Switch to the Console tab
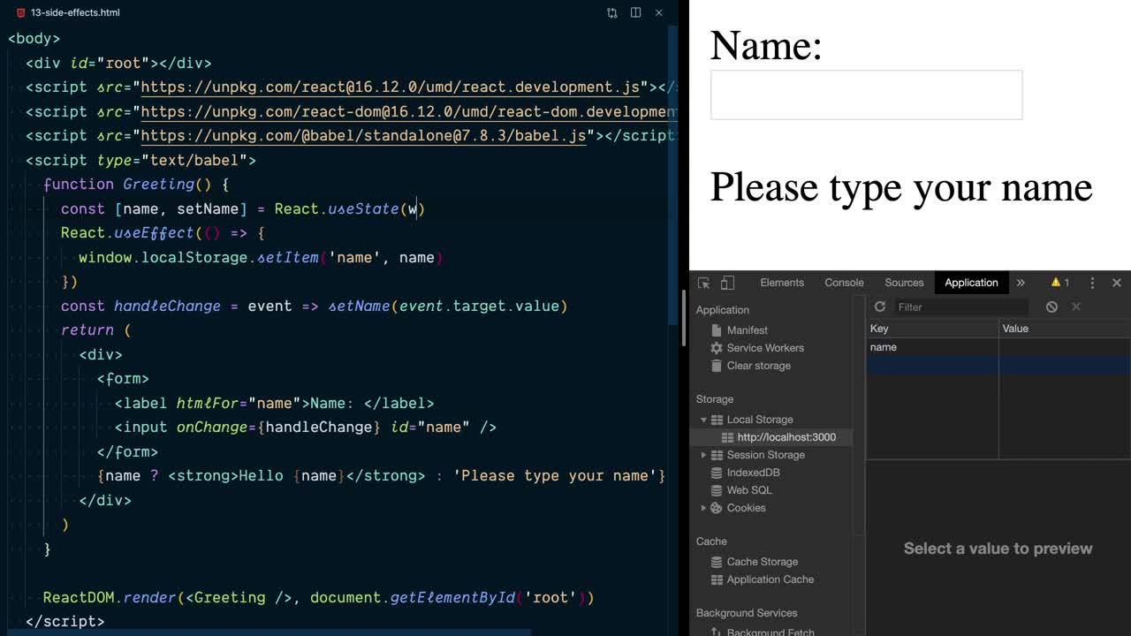 843,282
